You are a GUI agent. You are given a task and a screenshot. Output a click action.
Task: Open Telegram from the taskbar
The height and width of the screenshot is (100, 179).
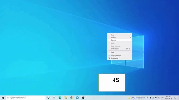tap(77, 97)
